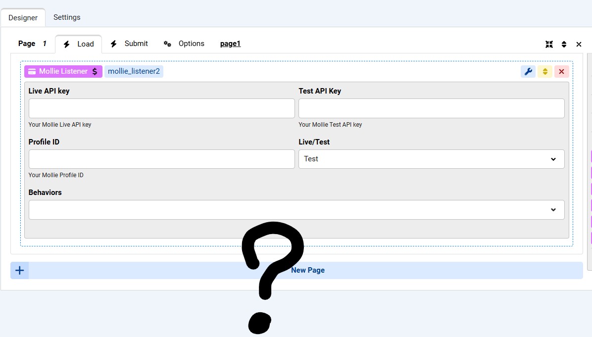Expand the Behaviors dropdown
Image resolution: width=592 pixels, height=337 pixels.
coord(296,210)
